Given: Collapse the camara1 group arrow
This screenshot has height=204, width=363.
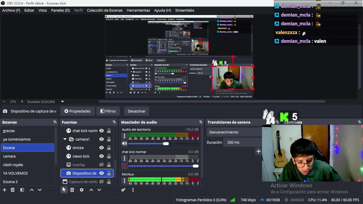Looking at the screenshot, I should (65, 139).
